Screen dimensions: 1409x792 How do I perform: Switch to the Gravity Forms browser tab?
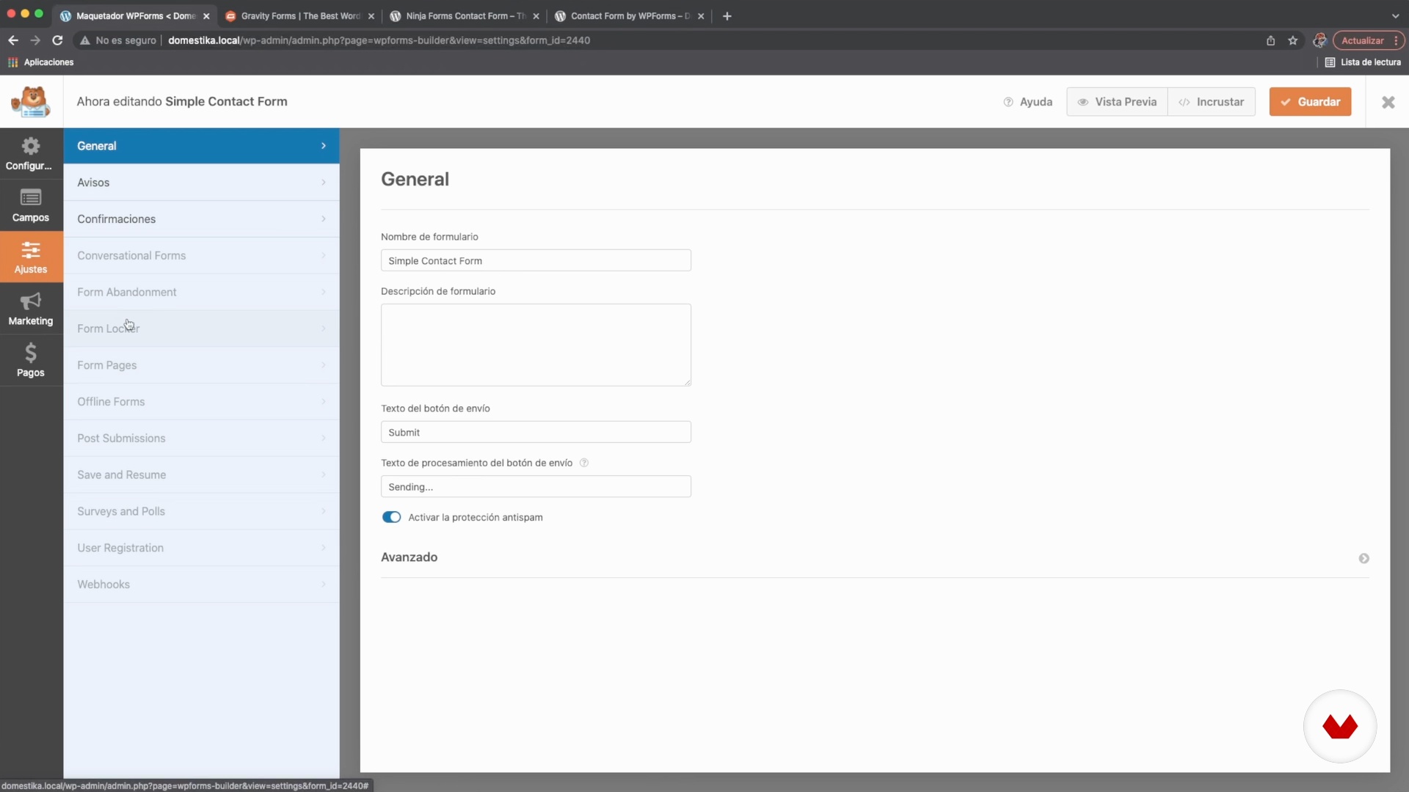299,16
